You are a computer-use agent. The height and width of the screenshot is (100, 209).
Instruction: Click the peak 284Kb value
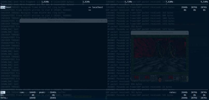click(x=53, y=92)
